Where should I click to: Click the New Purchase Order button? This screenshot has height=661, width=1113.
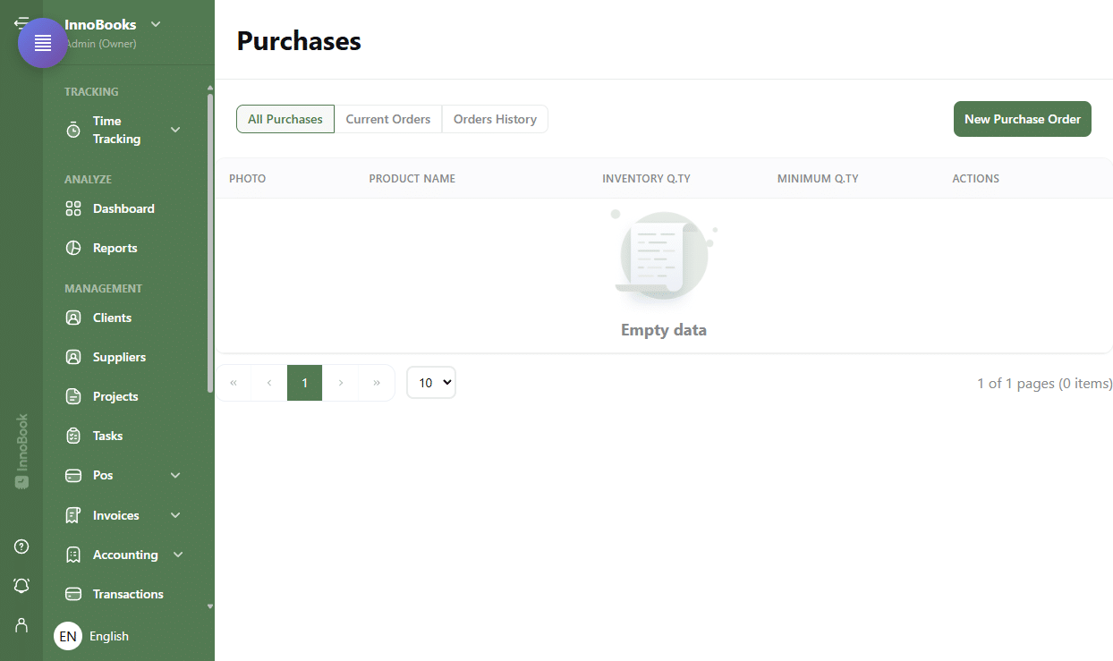pos(1023,119)
